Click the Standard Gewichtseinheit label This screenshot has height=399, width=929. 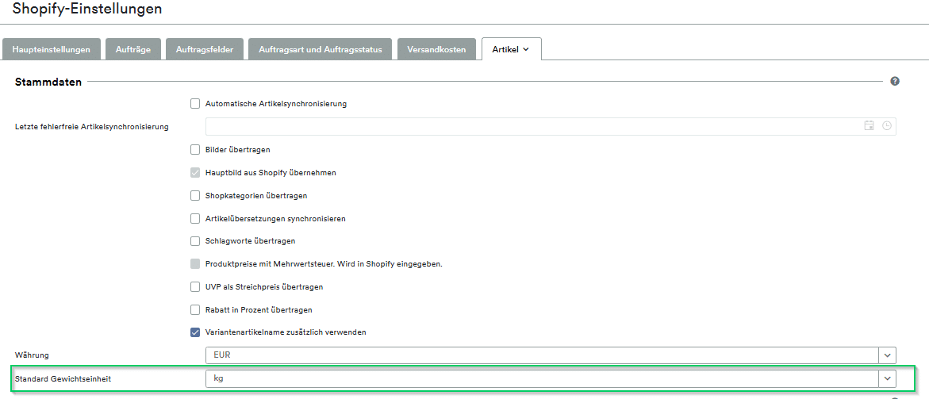[63, 378]
